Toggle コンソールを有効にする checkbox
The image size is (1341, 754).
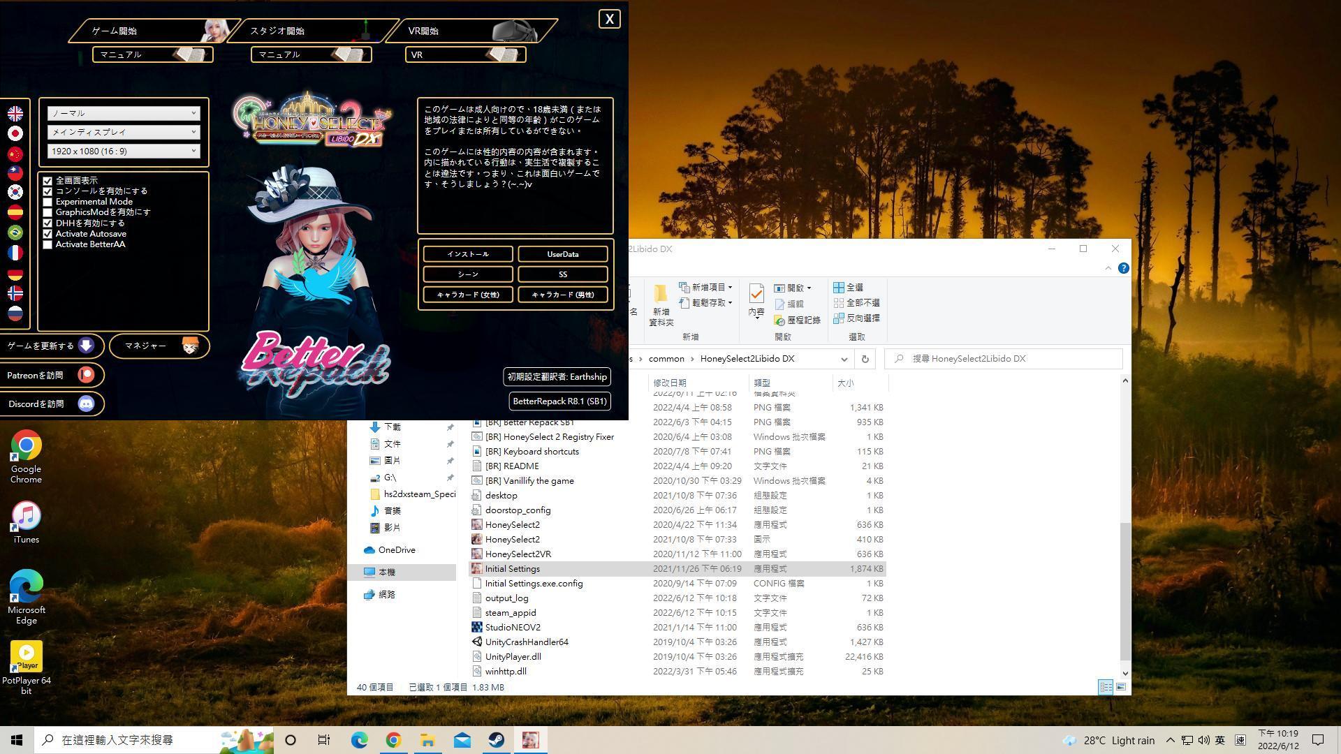point(47,191)
